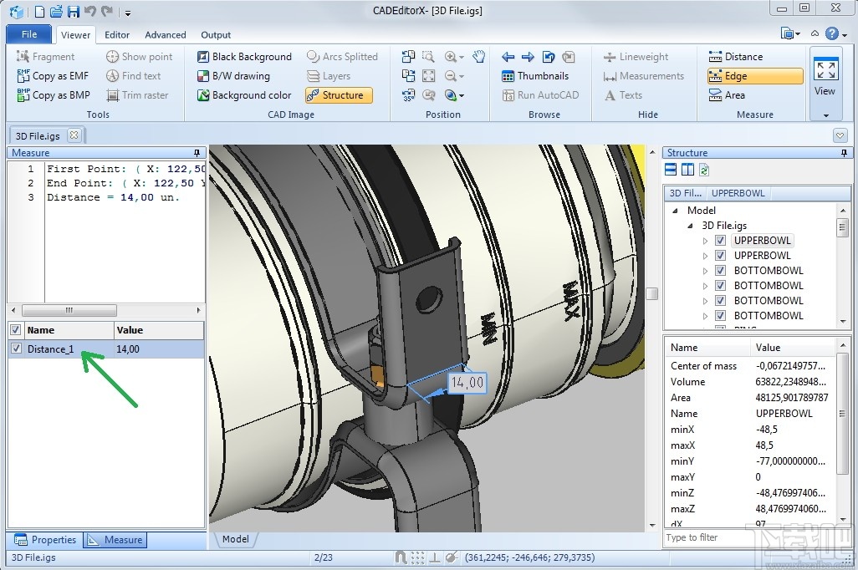Switch to the Editor ribbon tab

pos(117,35)
